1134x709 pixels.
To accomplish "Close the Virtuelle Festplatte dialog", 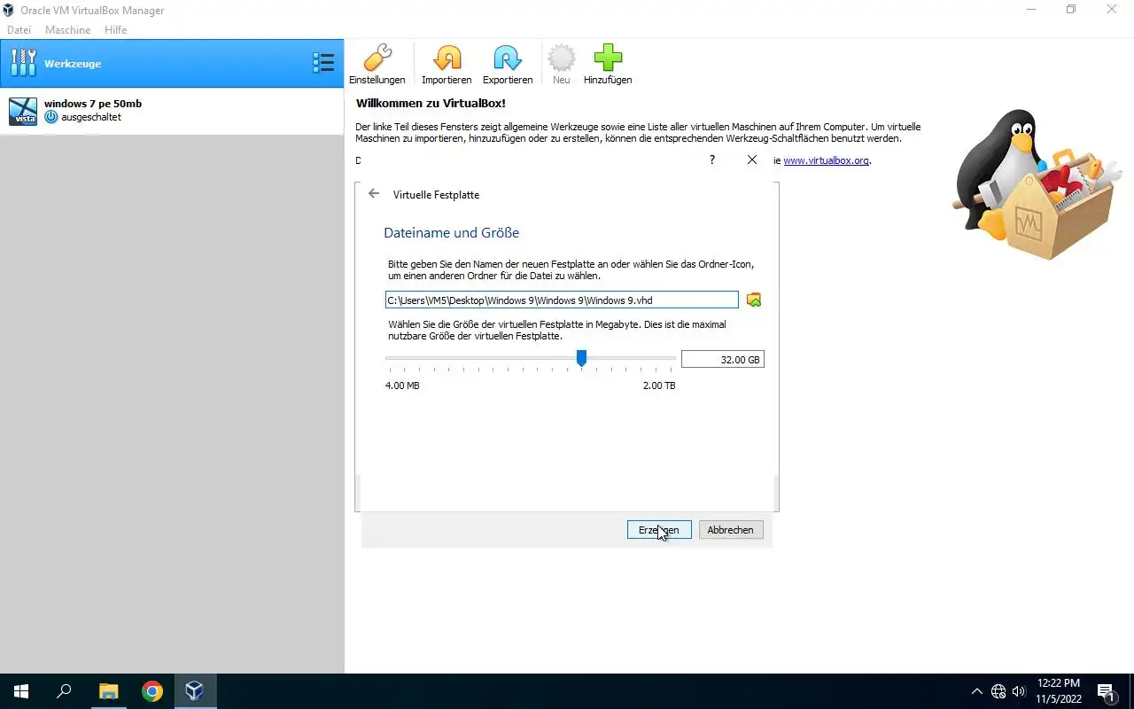I will tap(752, 160).
